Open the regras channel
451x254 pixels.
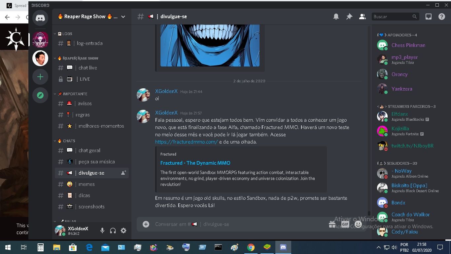[92, 115]
